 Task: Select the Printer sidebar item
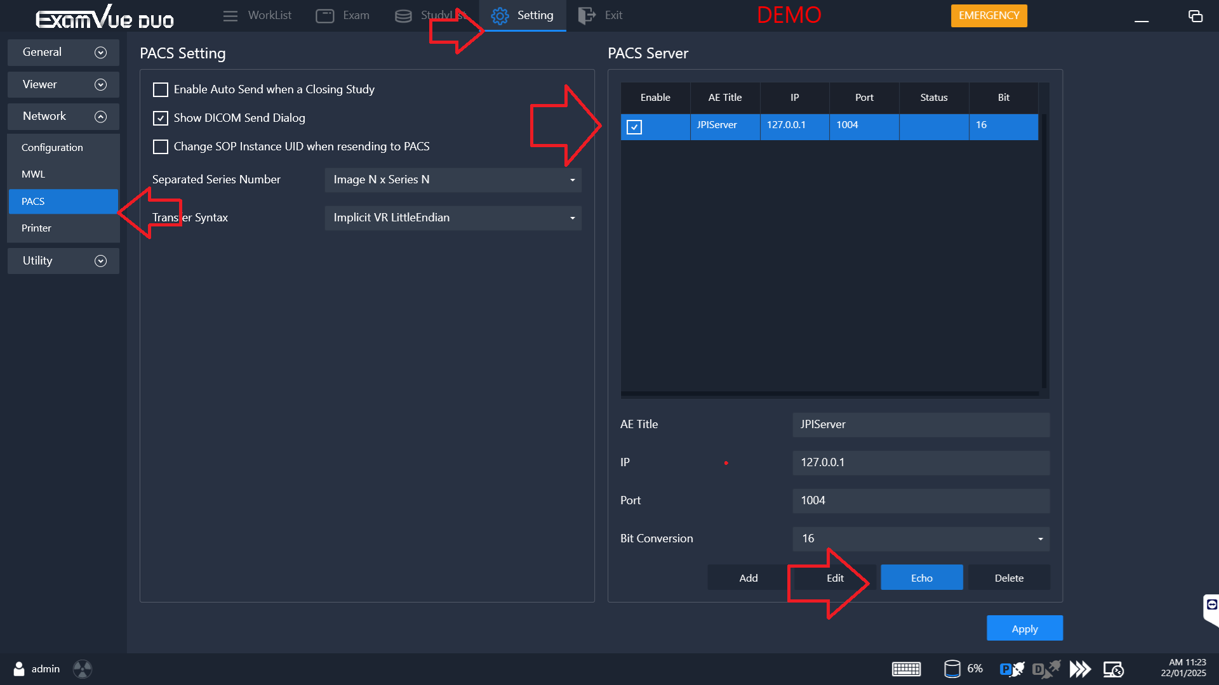[37, 228]
